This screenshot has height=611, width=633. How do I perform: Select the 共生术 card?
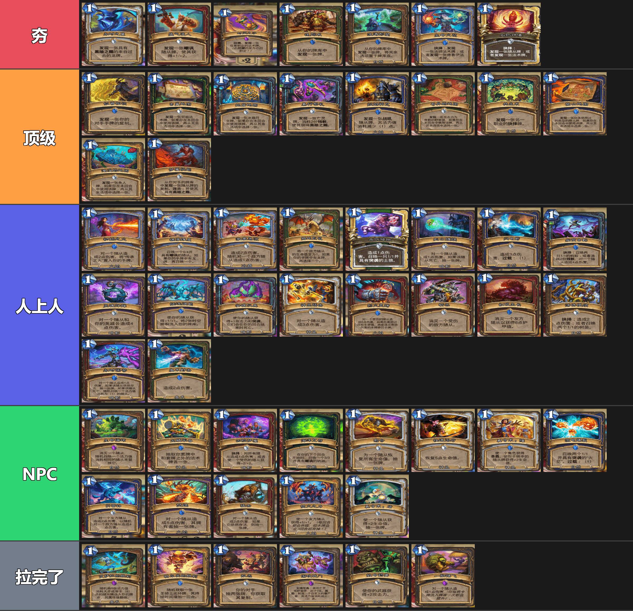509,104
